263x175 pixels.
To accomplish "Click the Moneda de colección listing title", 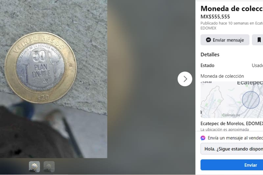I will [x=232, y=9].
